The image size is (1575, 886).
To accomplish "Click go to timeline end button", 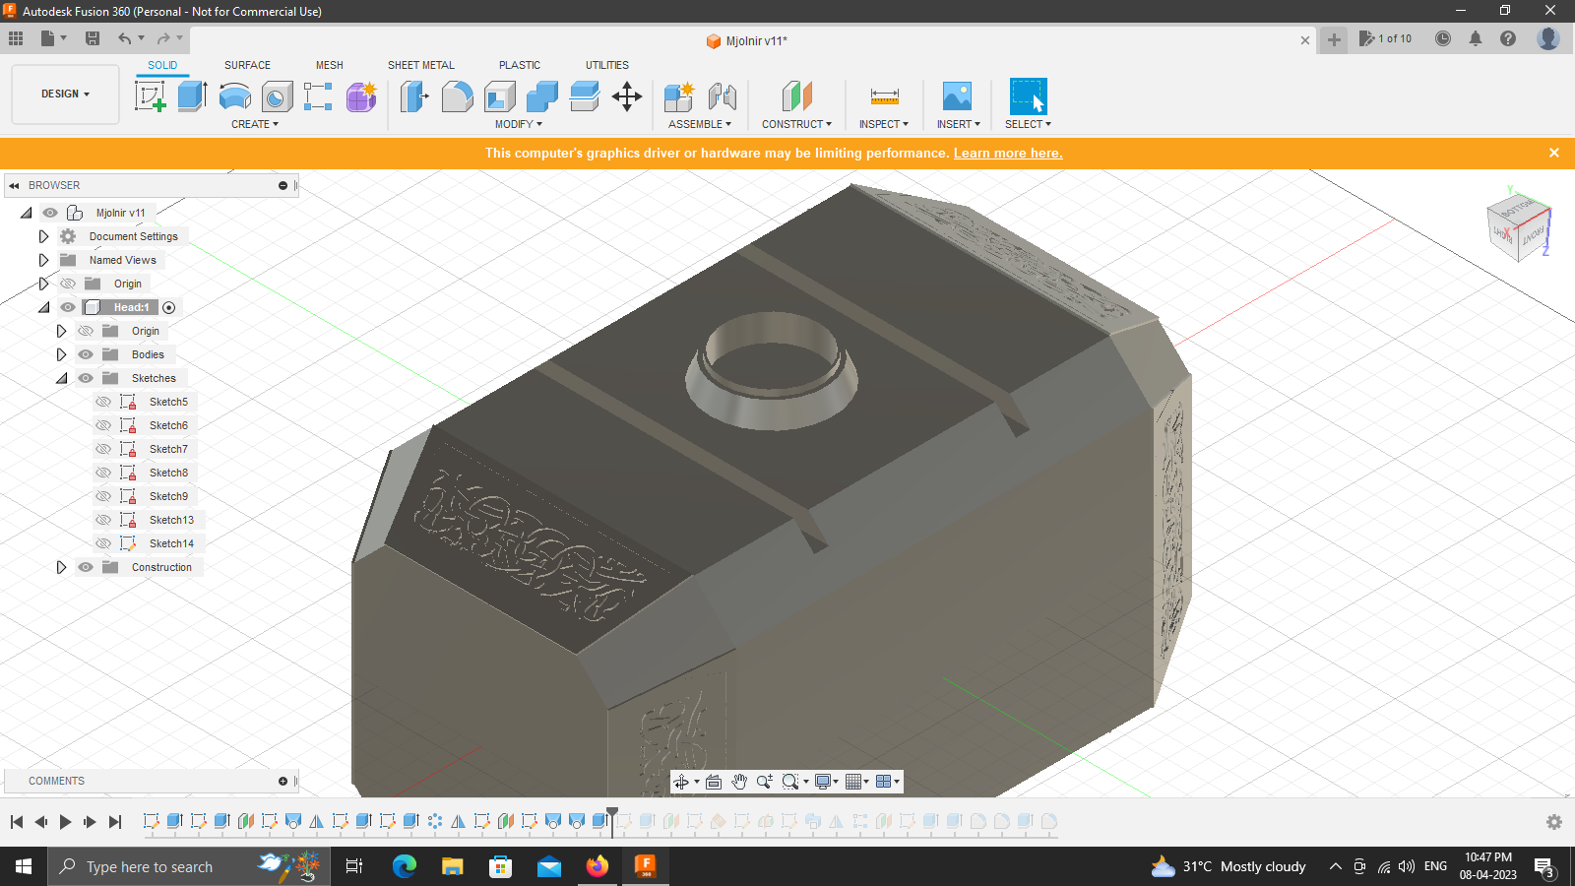I will tap(115, 822).
